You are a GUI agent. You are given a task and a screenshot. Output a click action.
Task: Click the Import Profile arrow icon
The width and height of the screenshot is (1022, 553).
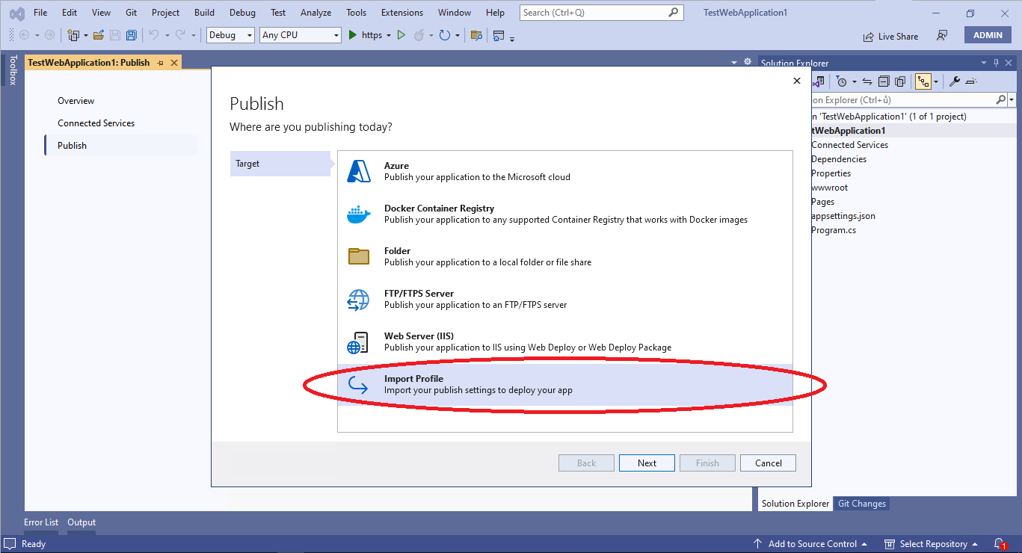pos(358,385)
